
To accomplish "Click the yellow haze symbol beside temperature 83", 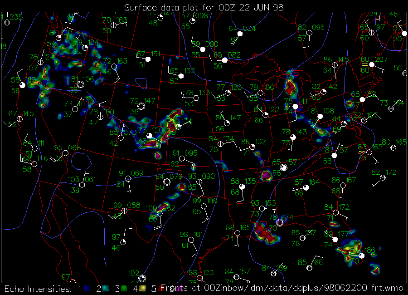I will pos(362,153).
